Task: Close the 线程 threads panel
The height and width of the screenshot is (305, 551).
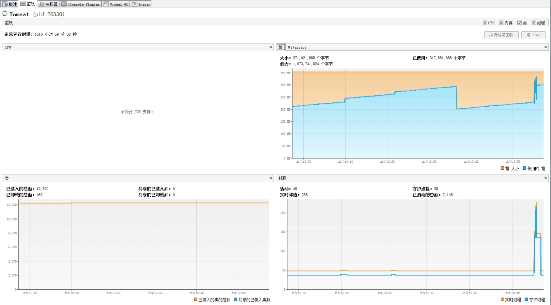Action: tap(546, 178)
